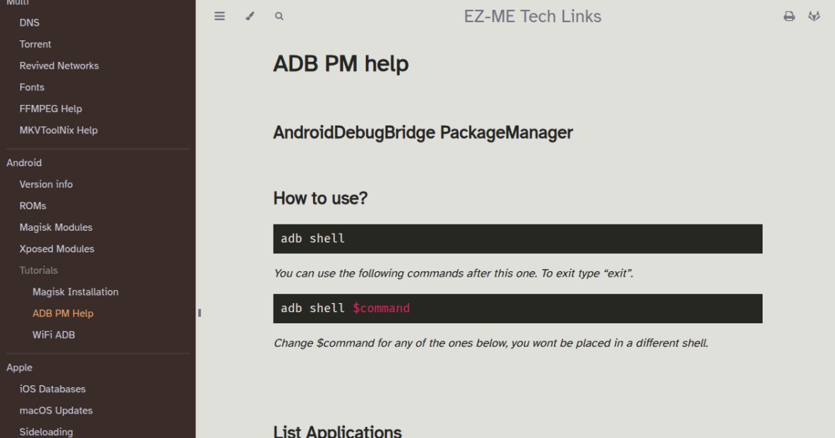Click the EZ-ME Tech Links title

[532, 16]
